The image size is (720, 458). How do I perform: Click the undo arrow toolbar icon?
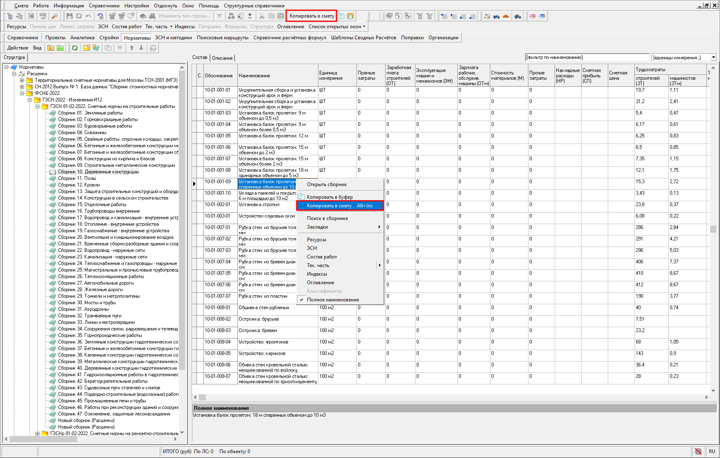88,16
